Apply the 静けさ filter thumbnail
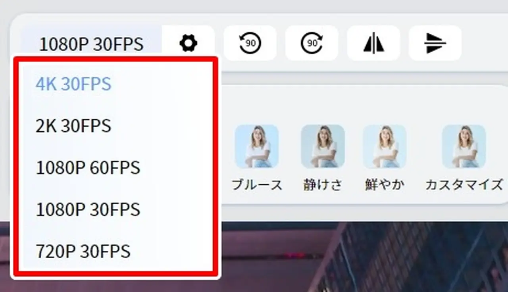 (x=323, y=146)
